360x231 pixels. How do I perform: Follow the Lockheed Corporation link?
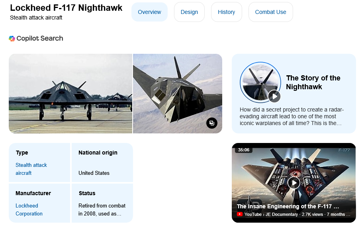click(x=29, y=209)
